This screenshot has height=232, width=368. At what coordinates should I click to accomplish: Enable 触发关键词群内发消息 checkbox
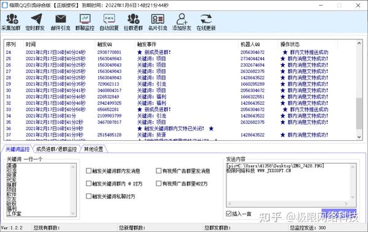(88, 171)
